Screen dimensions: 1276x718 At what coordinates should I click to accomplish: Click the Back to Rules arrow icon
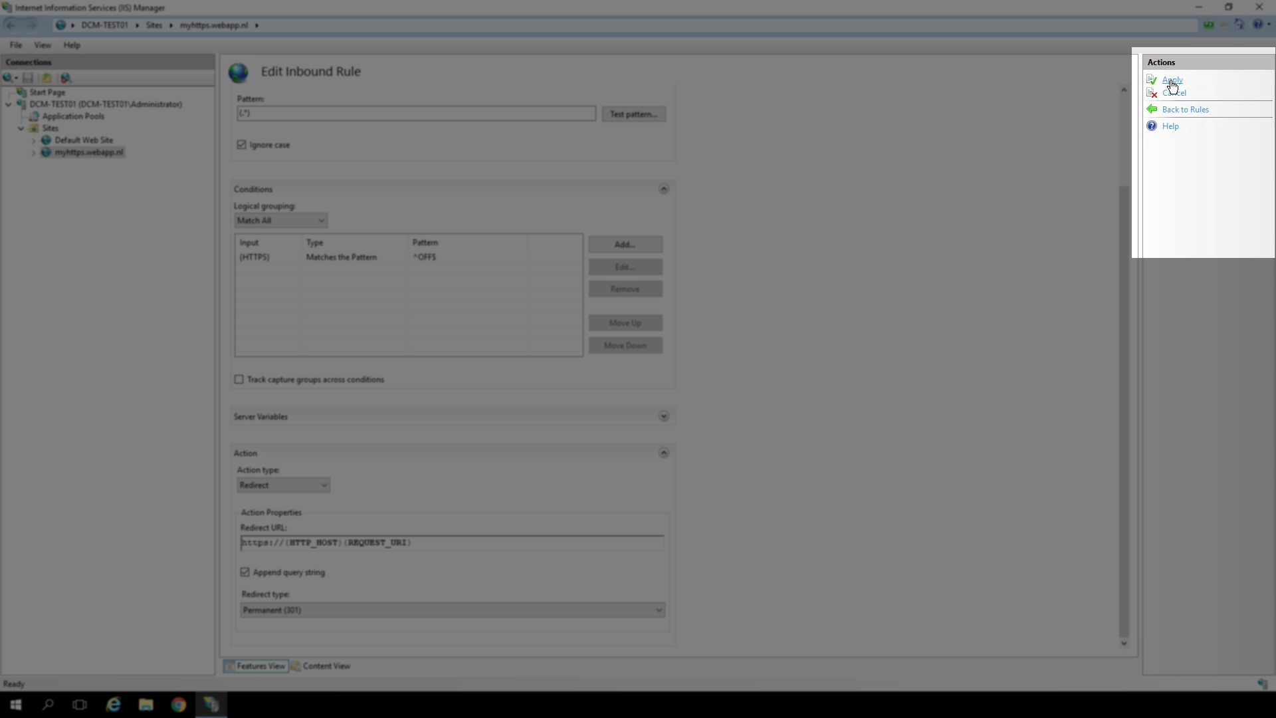(x=1152, y=109)
